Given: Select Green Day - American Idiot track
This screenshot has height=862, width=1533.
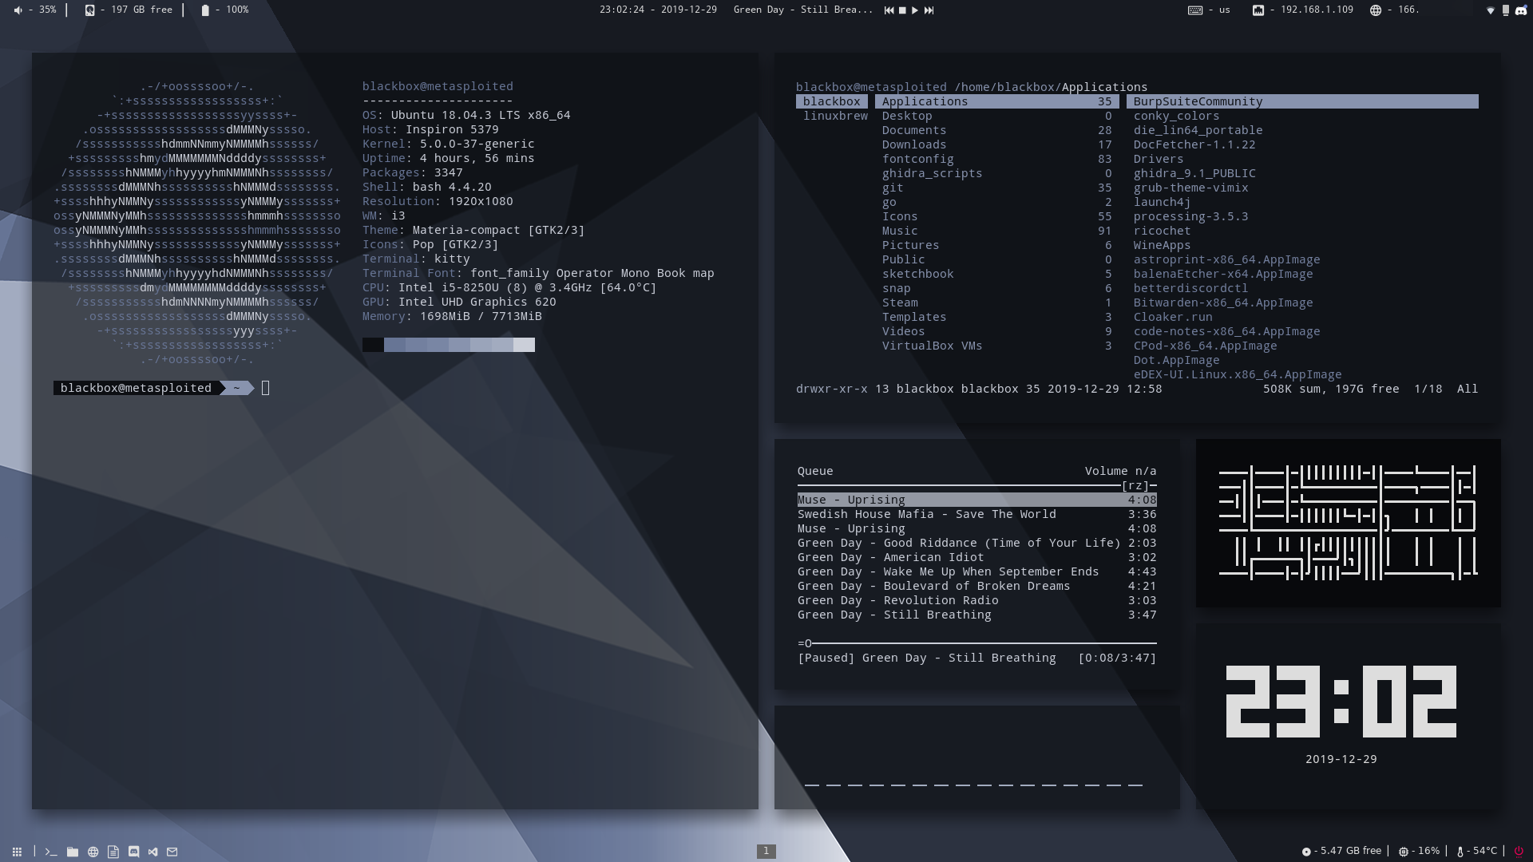Looking at the screenshot, I should coord(977,557).
